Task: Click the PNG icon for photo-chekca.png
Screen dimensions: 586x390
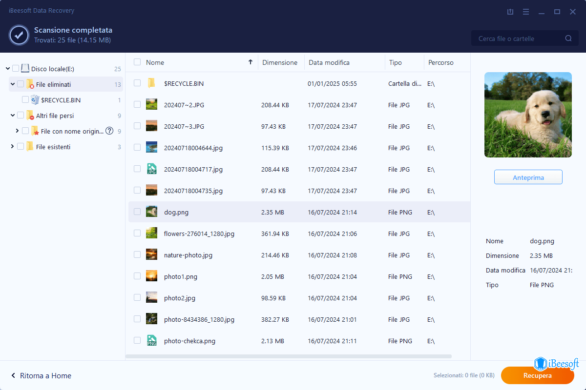Action: point(151,341)
